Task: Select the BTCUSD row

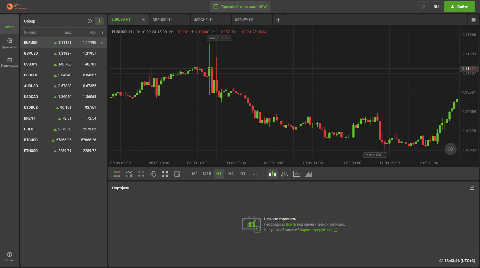Action: click(64, 140)
